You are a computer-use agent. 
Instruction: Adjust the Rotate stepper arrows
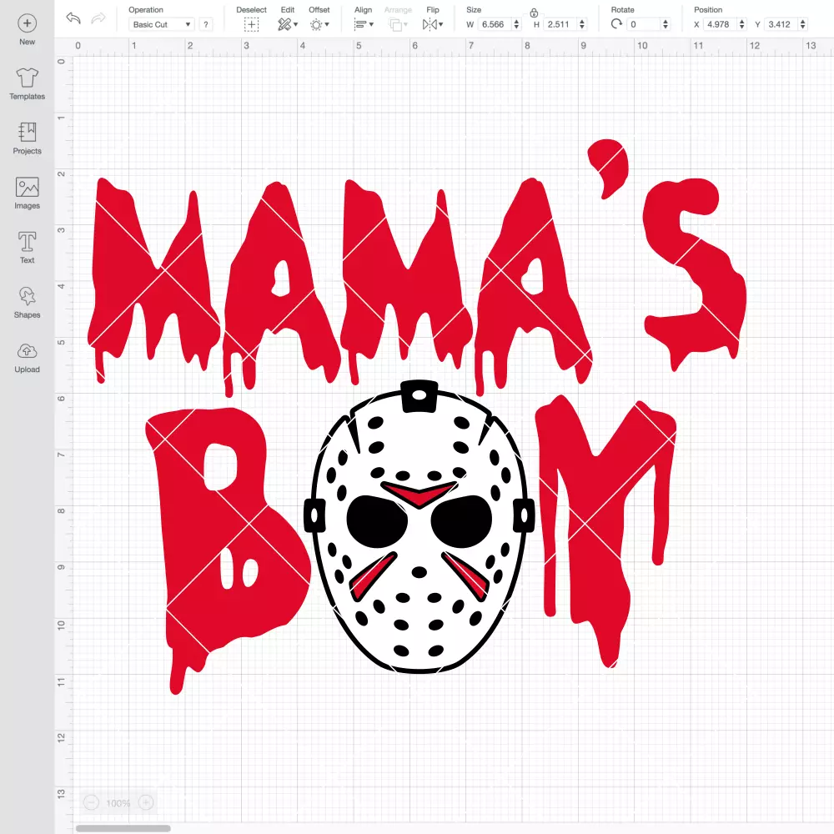(x=666, y=24)
